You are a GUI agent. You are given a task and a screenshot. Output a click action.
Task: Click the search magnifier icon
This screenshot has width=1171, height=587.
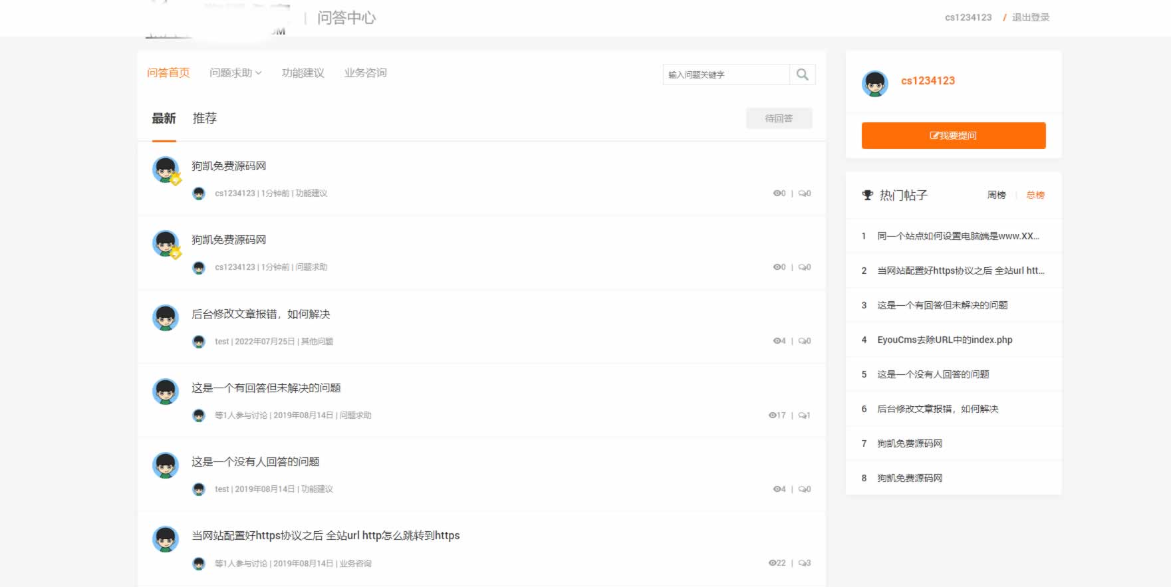[x=802, y=74]
